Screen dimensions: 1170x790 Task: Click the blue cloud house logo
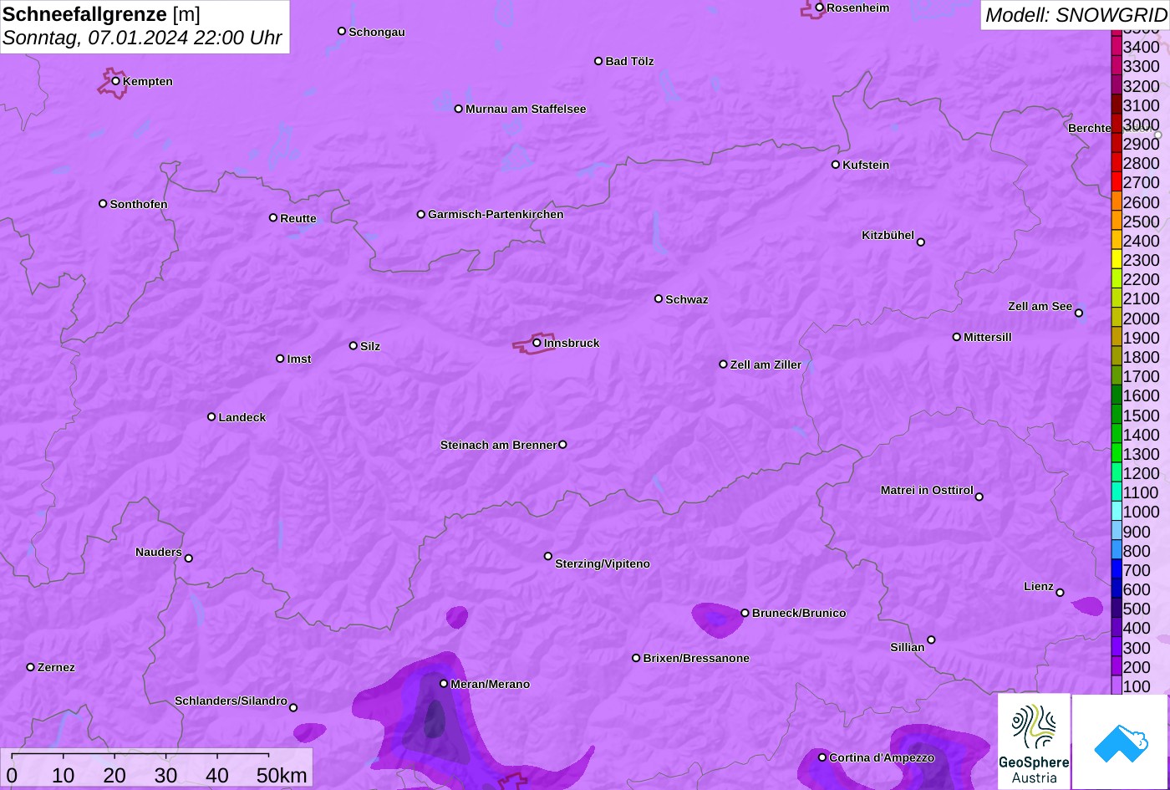coord(1120,742)
